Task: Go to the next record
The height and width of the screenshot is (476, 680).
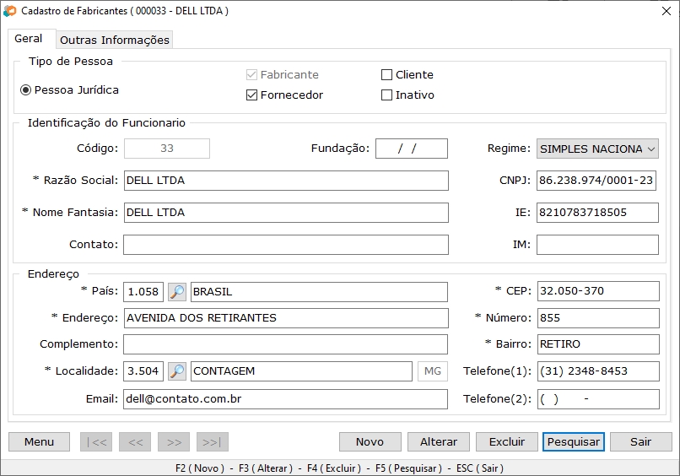Action: point(174,442)
